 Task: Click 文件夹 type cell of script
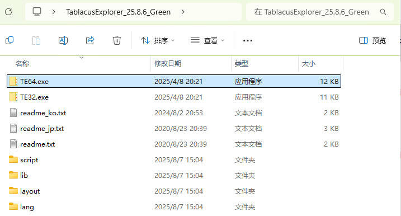[245, 159]
